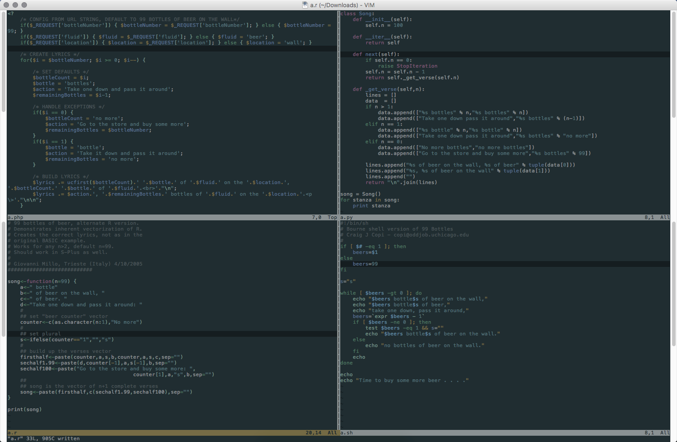This screenshot has width=677, height=442.
Task: Select the a.py status line label
Action: pos(347,217)
